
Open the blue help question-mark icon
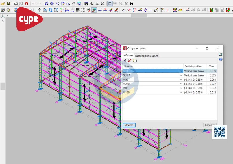(x=221, y=59)
